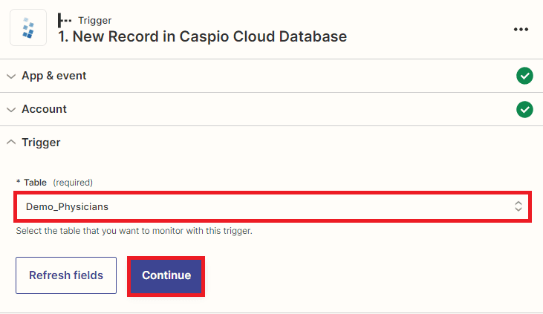The image size is (543, 314).
Task: Click the green checkmark for Account
Action: [x=524, y=109]
